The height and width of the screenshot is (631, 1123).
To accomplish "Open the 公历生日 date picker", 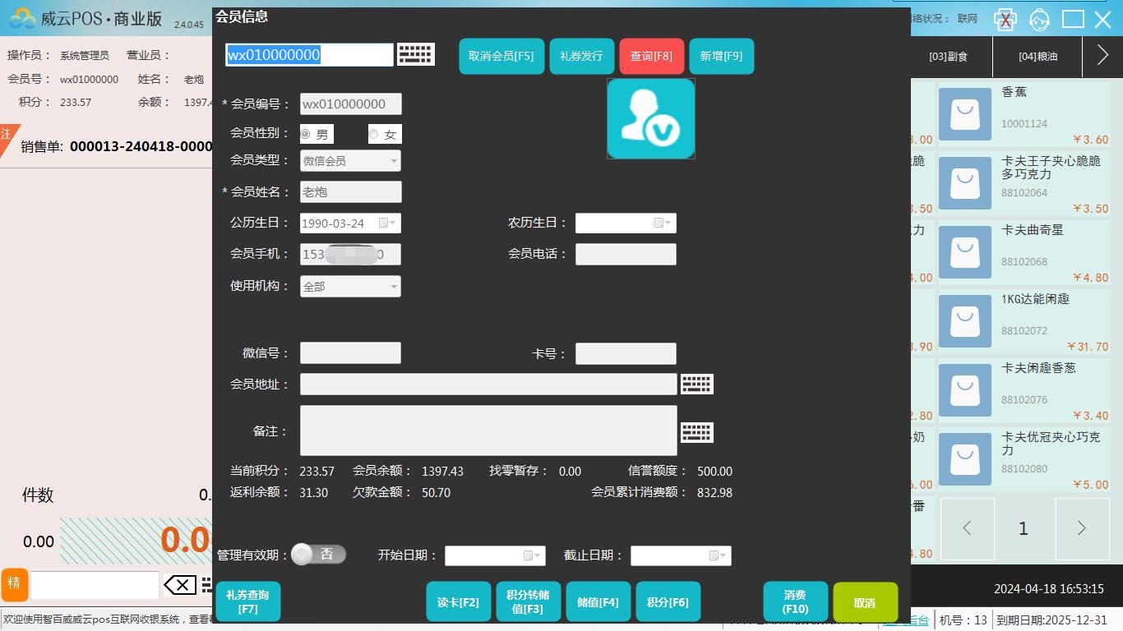I will pos(386,223).
